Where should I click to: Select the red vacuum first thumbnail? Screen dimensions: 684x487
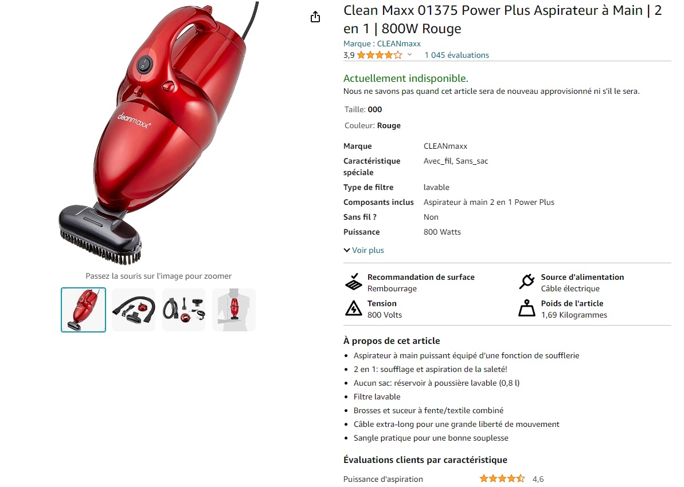pos(83,310)
